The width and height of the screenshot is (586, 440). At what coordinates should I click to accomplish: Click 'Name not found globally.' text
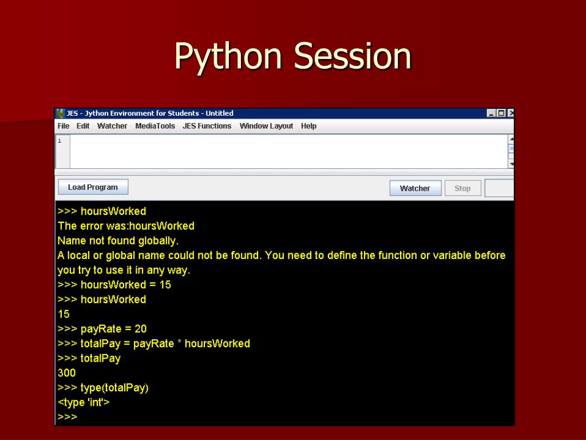point(118,241)
